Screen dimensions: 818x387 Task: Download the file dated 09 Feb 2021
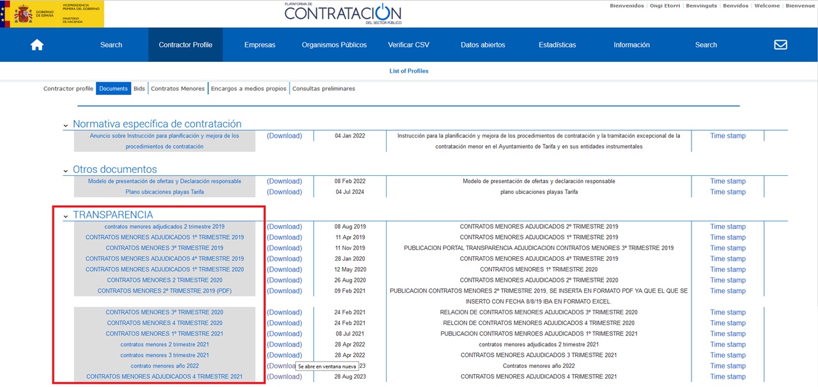(284, 291)
